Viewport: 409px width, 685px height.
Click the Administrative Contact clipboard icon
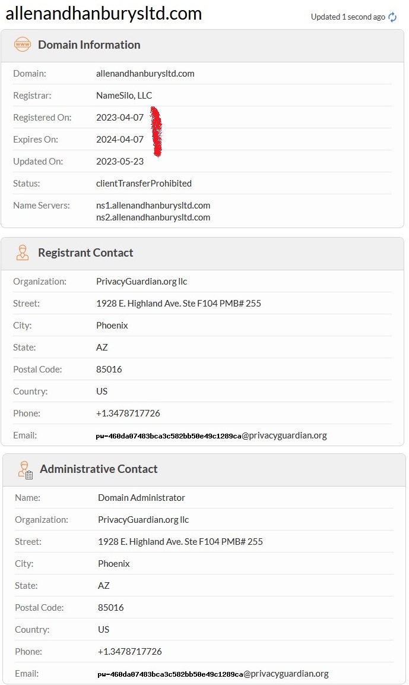(25, 469)
